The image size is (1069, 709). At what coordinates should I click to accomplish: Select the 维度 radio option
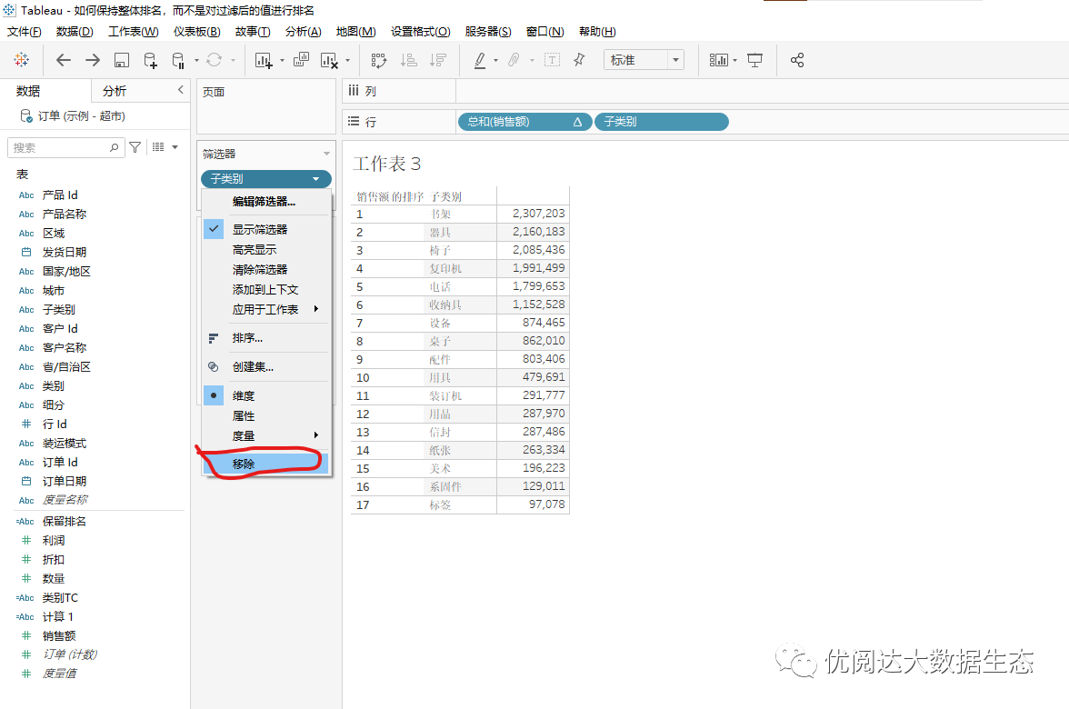click(266, 395)
